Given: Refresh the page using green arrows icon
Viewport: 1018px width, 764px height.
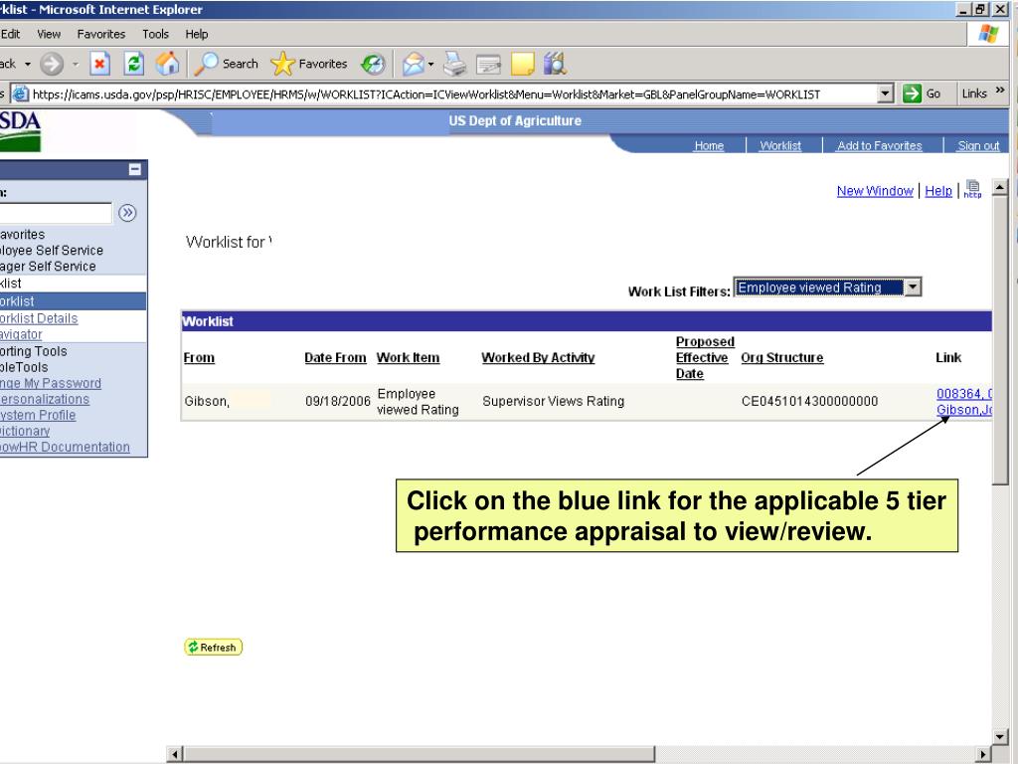Looking at the screenshot, I should (x=134, y=64).
